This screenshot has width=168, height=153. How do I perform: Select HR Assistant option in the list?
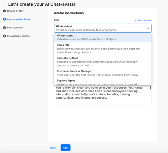coord(103,37)
